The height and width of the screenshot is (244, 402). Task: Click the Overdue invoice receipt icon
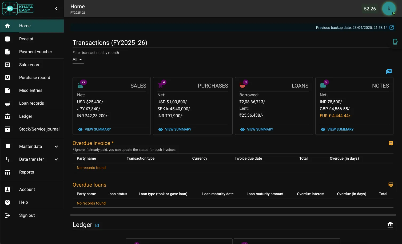pyautogui.click(x=391, y=143)
